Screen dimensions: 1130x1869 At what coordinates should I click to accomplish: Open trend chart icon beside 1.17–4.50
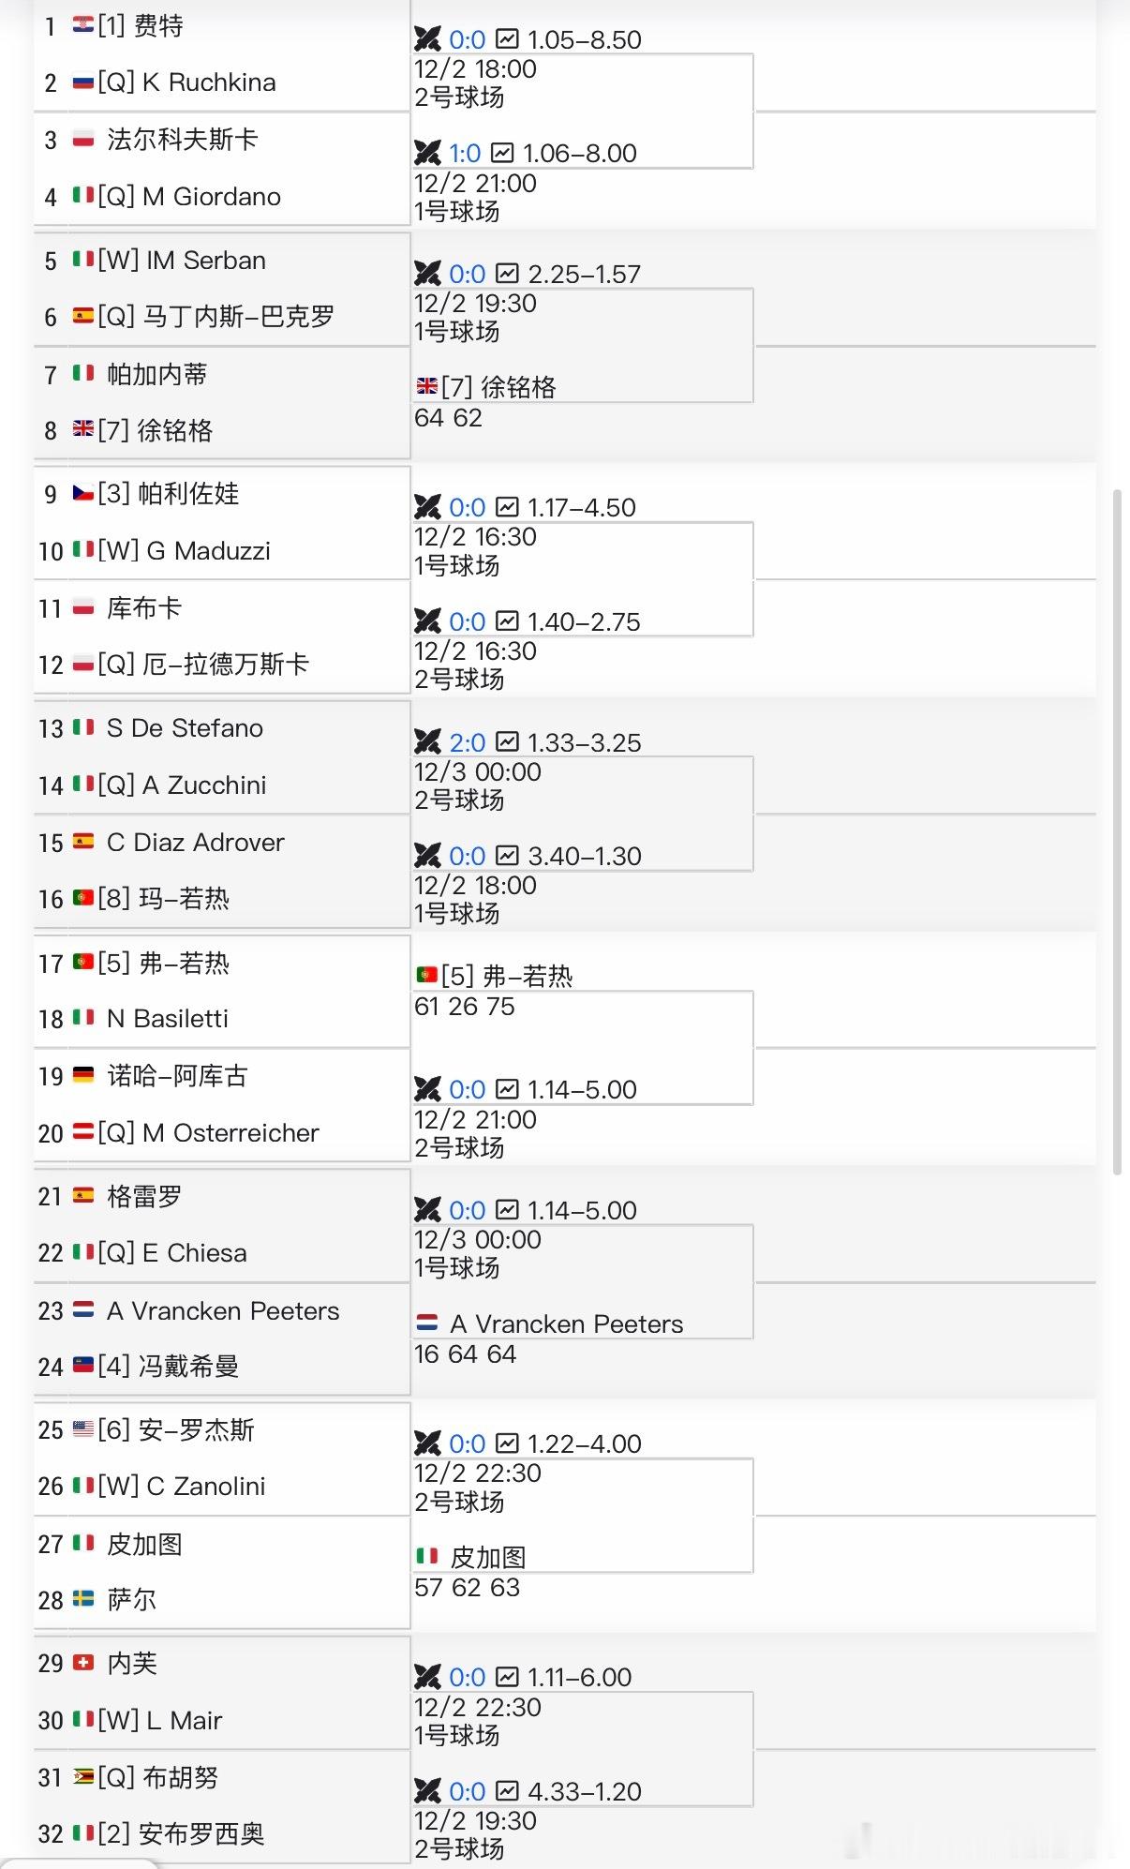507,507
